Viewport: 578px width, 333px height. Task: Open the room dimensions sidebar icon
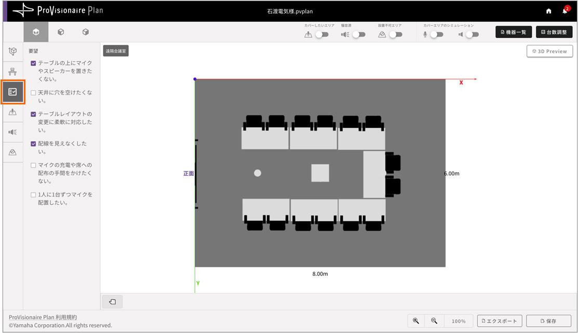click(13, 51)
